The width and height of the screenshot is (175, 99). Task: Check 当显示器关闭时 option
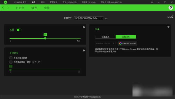[11, 58]
